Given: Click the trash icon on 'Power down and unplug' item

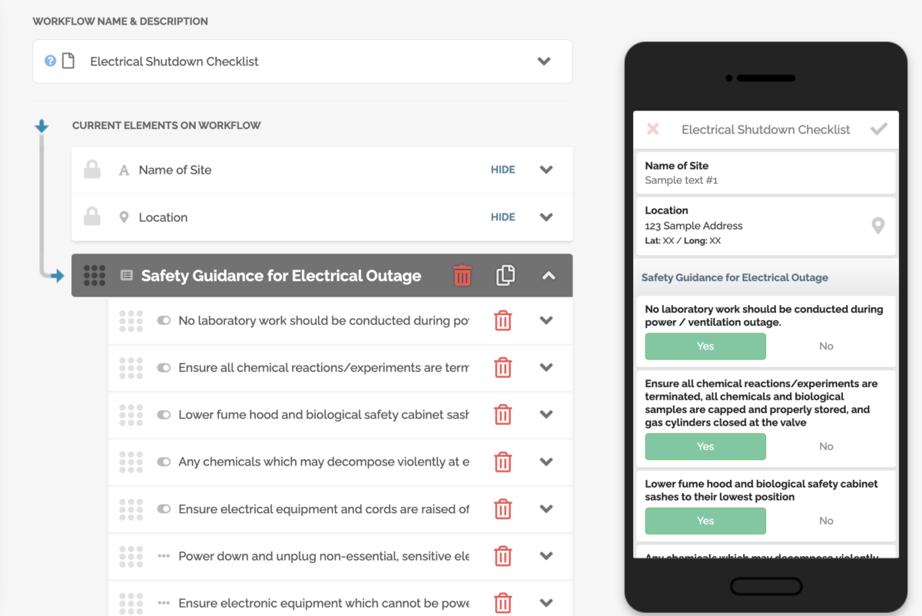Looking at the screenshot, I should coord(504,555).
